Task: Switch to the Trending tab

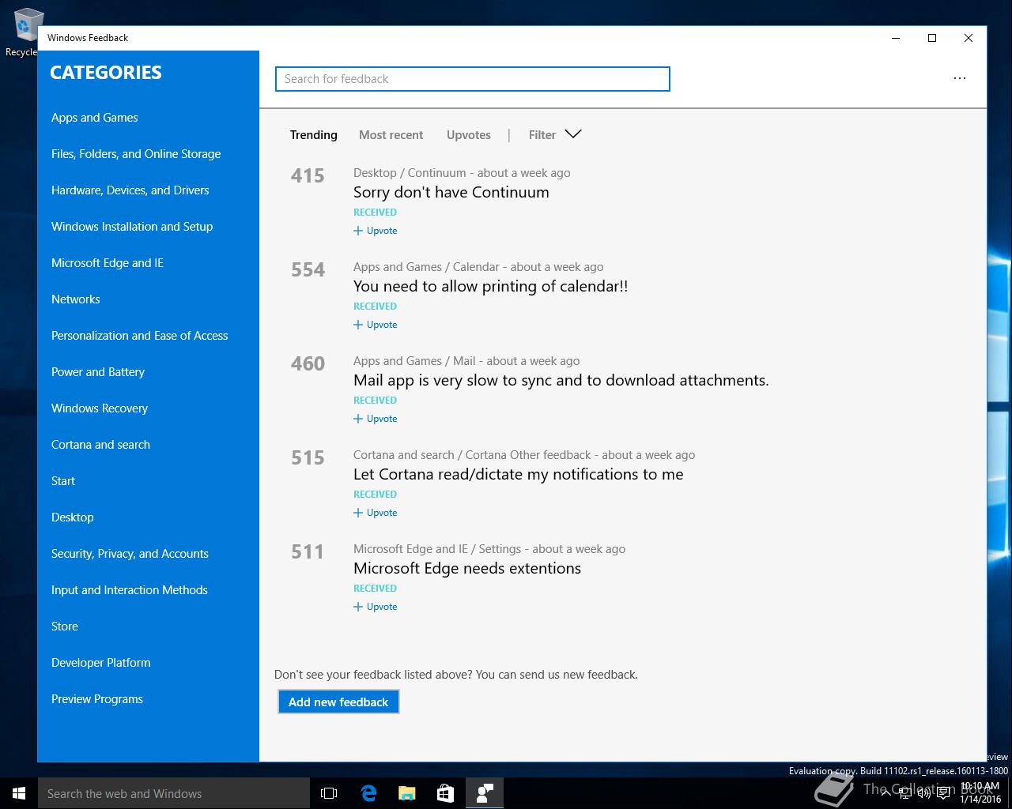Action: [x=314, y=135]
